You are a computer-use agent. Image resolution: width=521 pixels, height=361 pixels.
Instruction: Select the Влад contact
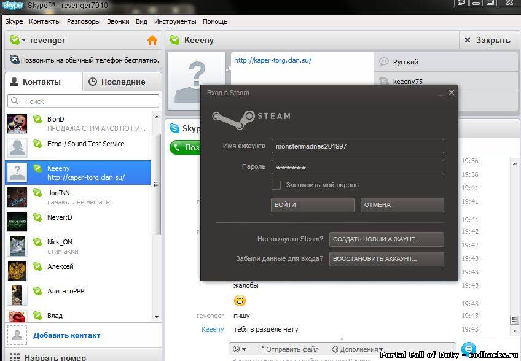pyautogui.click(x=78, y=316)
